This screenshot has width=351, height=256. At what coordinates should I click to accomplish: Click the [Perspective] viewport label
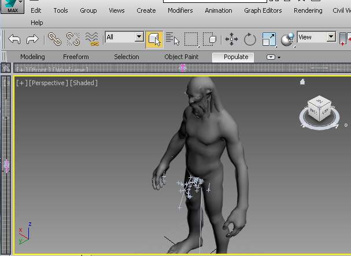point(49,83)
